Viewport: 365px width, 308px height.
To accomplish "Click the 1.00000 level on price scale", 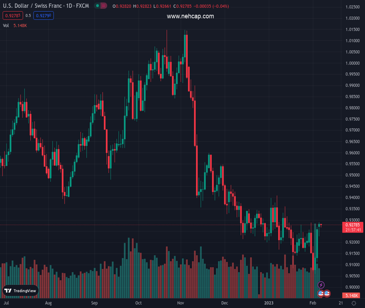I will click(x=352, y=63).
